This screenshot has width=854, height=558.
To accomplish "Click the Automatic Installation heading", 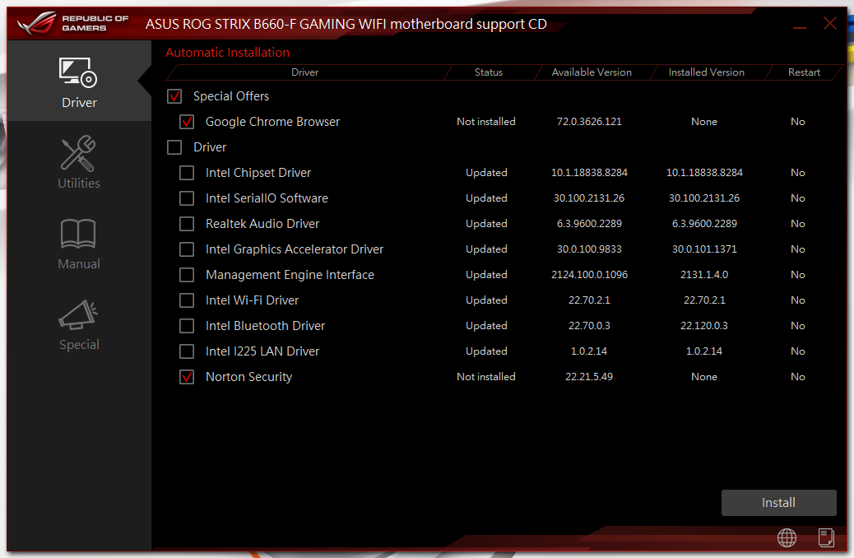I will pyautogui.click(x=228, y=53).
